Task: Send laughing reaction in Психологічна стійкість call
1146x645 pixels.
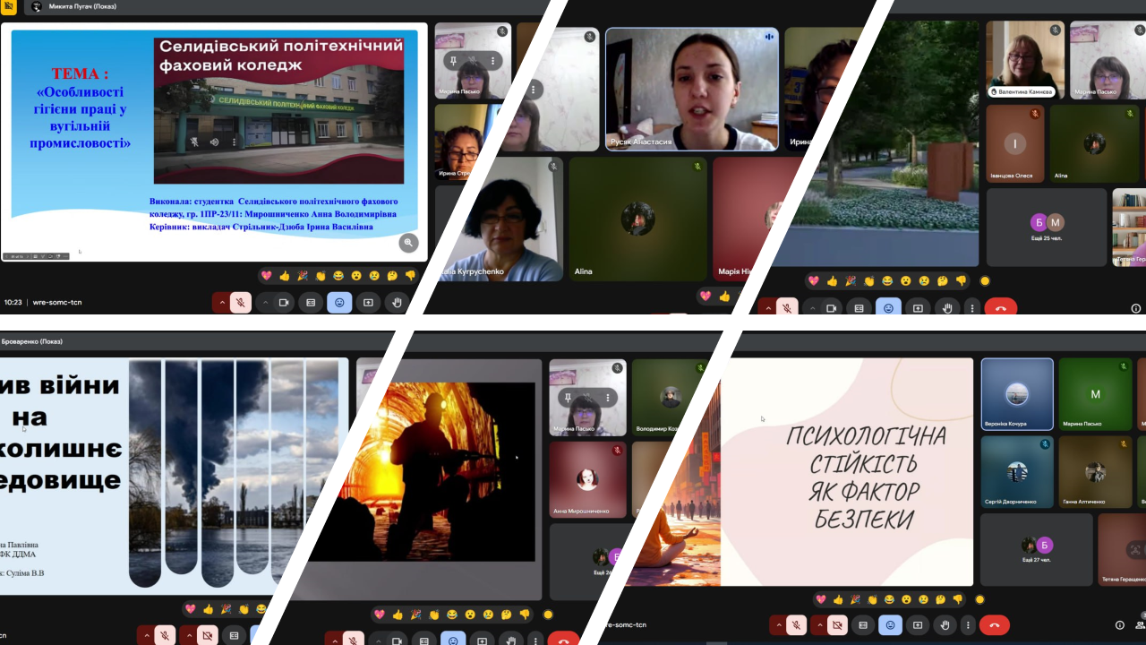Action: 888,599
